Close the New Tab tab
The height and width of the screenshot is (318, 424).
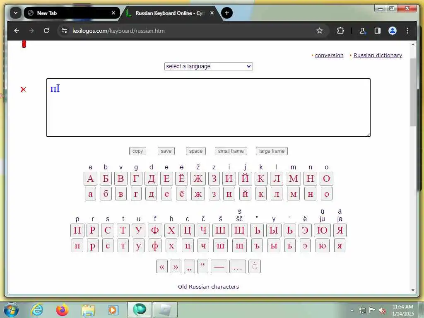(x=113, y=13)
